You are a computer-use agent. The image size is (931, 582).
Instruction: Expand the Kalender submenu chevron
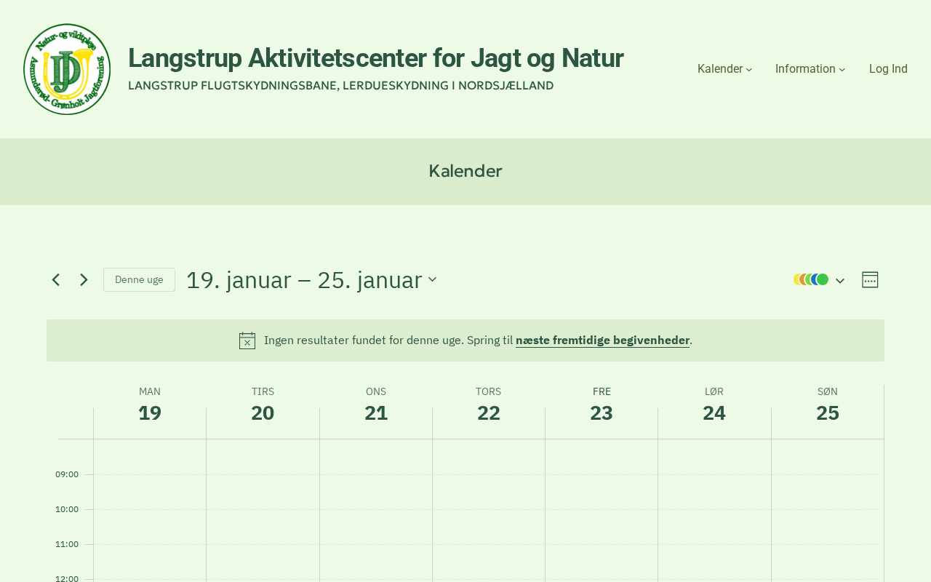point(749,70)
